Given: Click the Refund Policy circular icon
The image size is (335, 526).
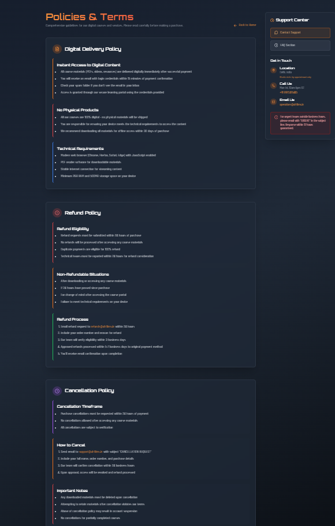Looking at the screenshot, I should (x=57, y=213).
